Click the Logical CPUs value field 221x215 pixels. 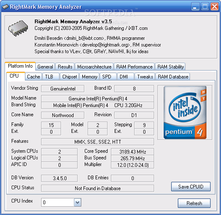pos(59,158)
